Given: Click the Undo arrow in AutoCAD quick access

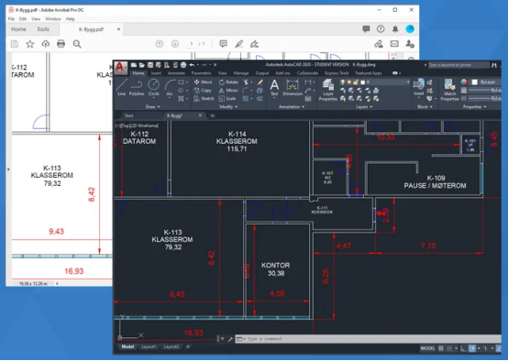Looking at the screenshot, I should click(192, 65).
